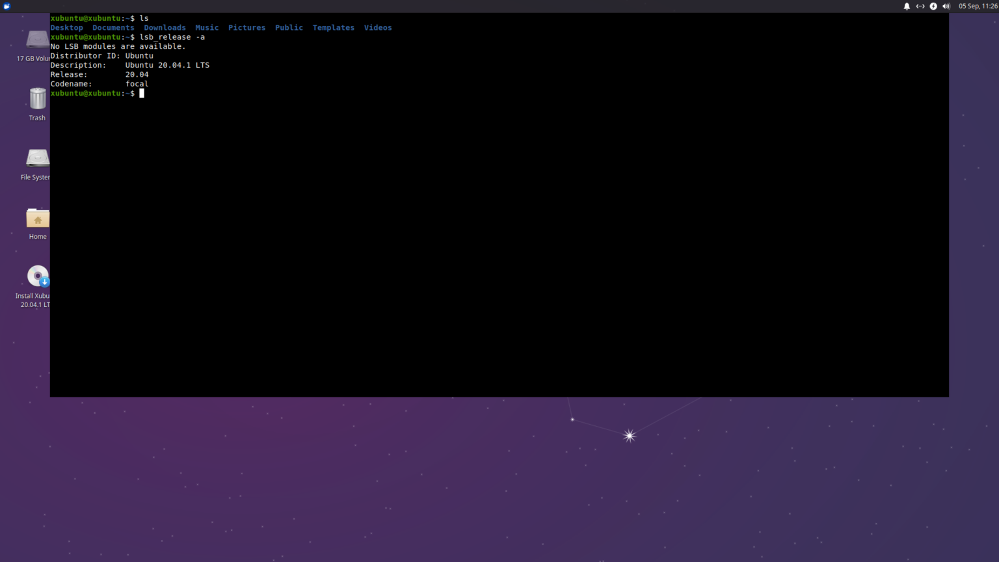The width and height of the screenshot is (999, 562).
Task: Click the Ubuntu 20.04.1 LTS description line
Action: pyautogui.click(x=167, y=65)
